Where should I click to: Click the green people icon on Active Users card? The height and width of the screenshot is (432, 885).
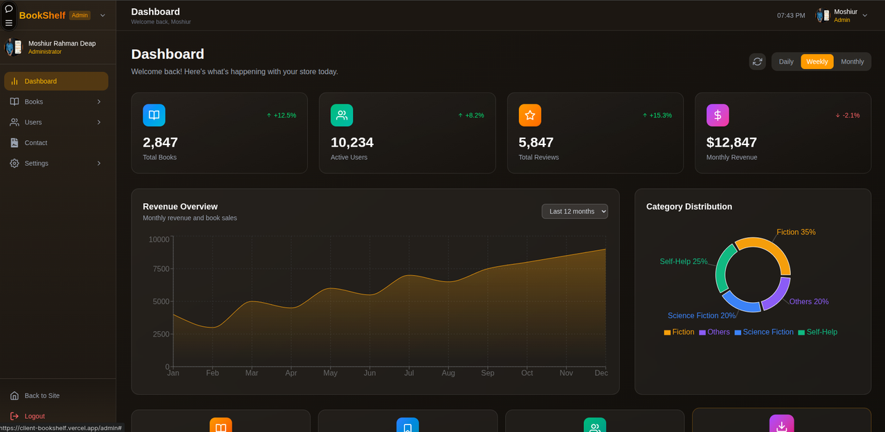point(342,115)
